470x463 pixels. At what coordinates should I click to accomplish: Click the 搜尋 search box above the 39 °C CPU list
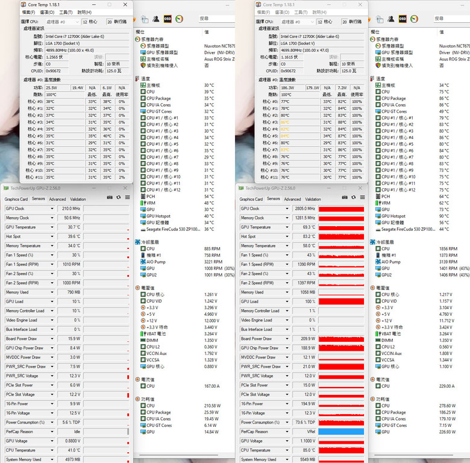[217, 19]
